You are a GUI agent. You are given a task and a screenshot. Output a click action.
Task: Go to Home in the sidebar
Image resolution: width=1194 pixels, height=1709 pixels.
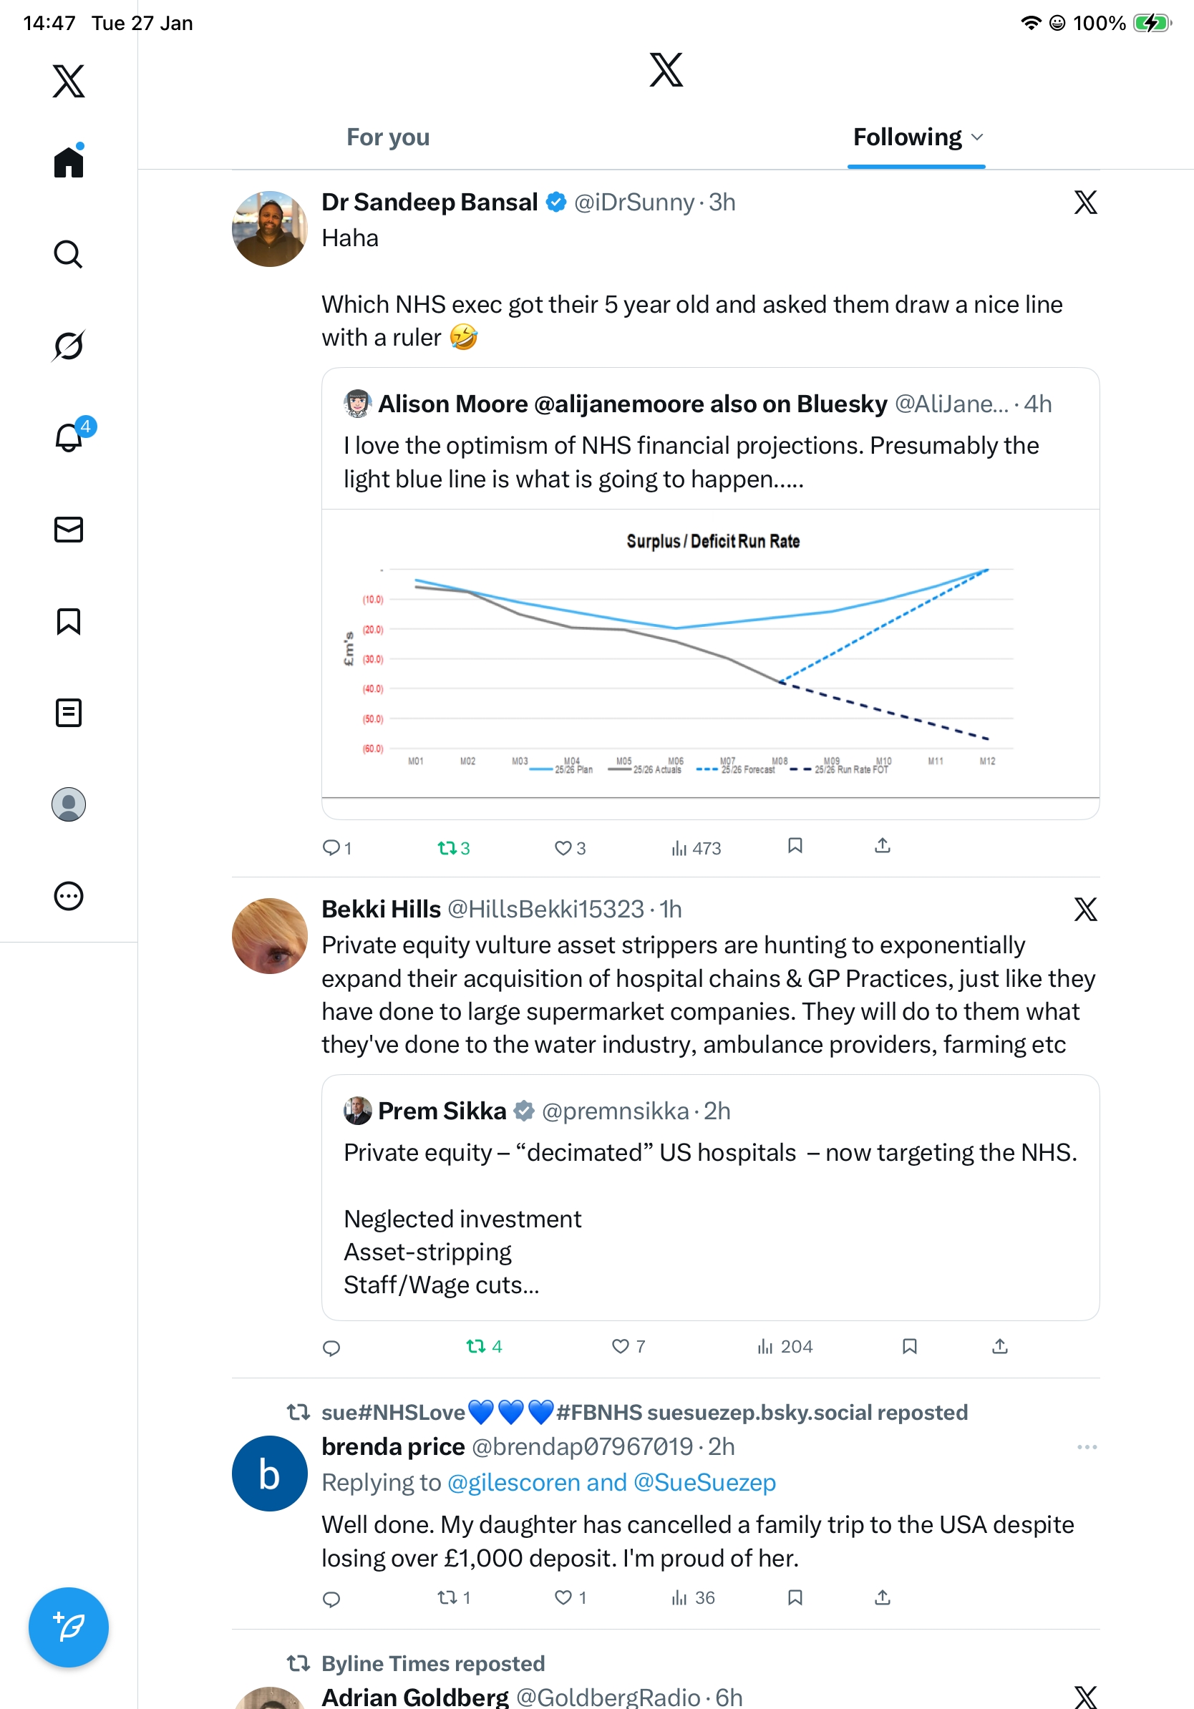[x=69, y=162]
